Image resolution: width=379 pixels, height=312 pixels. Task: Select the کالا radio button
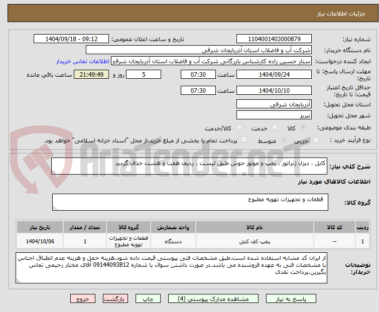303,127
